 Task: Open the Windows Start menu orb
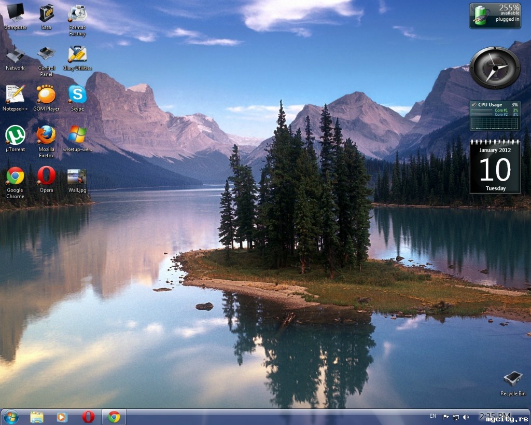point(11,417)
